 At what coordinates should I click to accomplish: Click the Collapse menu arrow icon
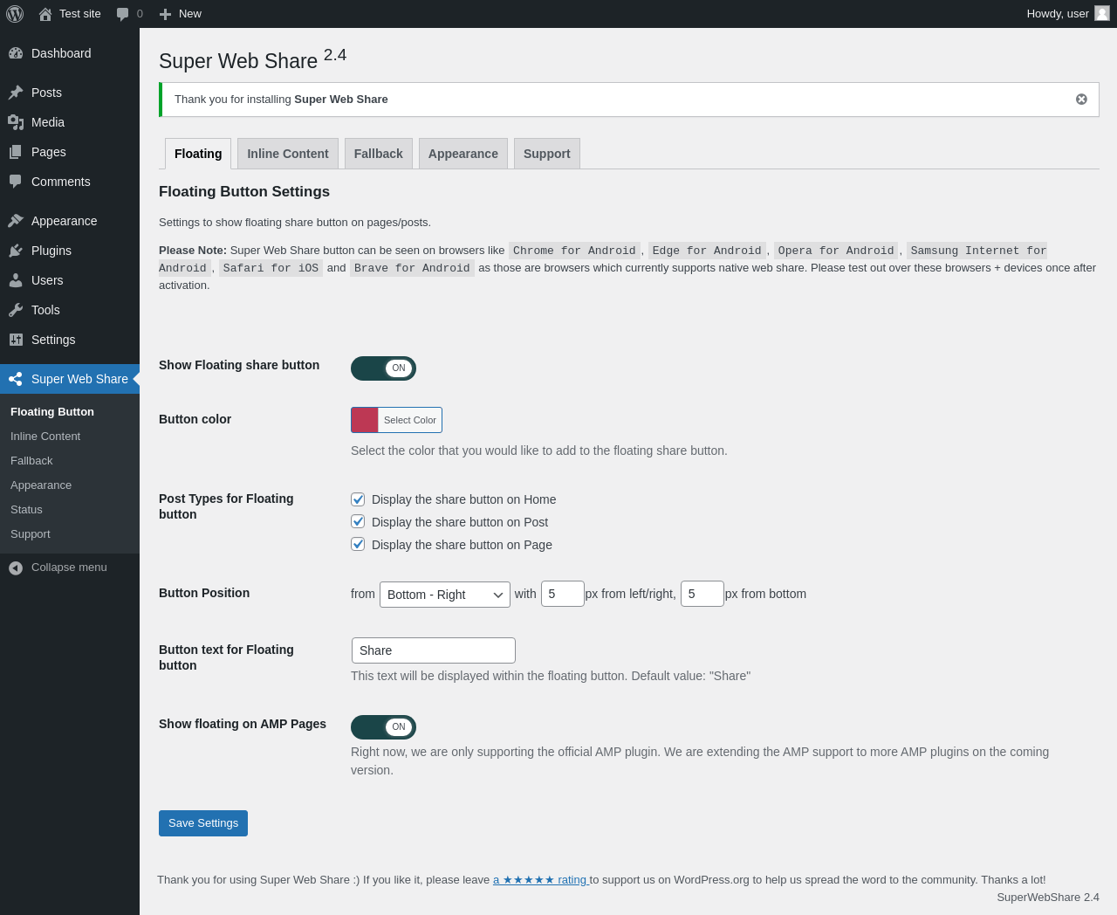[16, 568]
